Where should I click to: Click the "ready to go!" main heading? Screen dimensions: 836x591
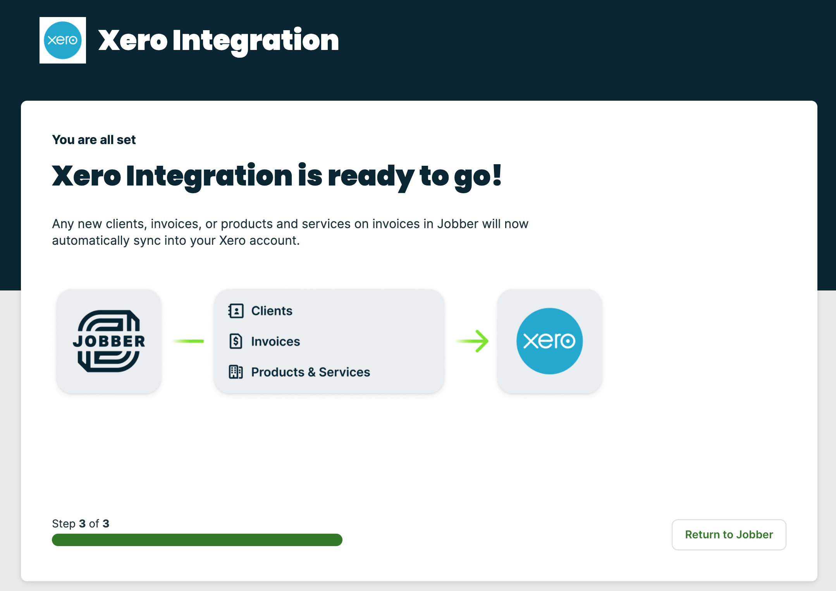coord(277,176)
